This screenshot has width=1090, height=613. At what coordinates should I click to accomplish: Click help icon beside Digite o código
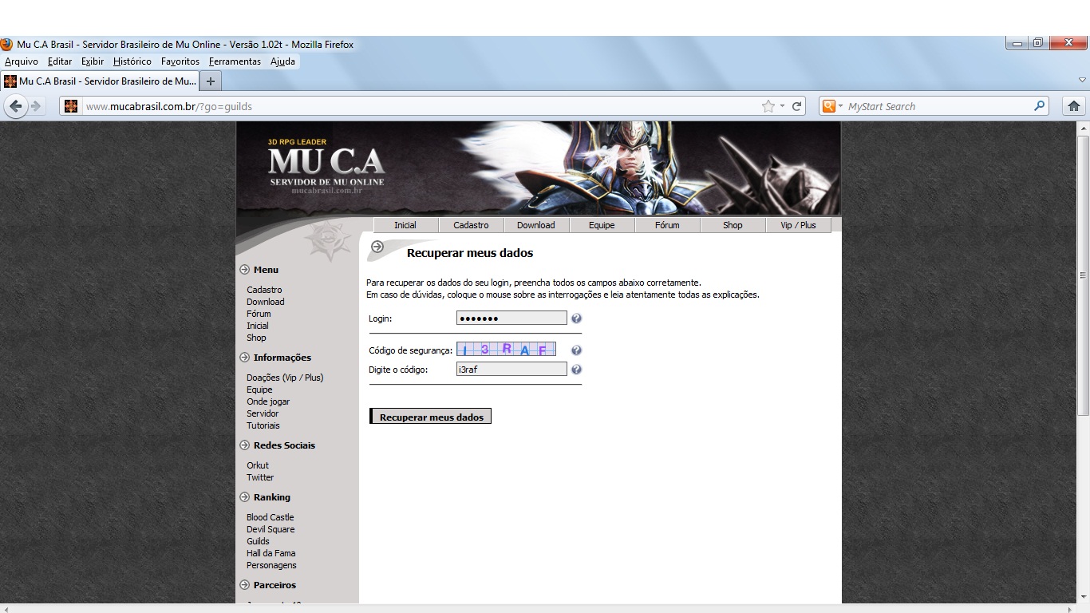click(x=576, y=370)
